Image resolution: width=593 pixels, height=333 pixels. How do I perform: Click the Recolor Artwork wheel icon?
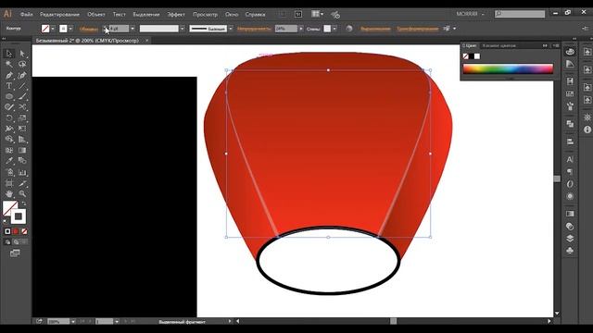348,29
